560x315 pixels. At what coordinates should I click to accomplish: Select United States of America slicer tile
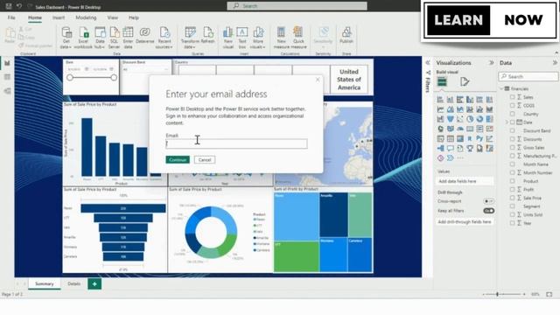pyautogui.click(x=349, y=80)
